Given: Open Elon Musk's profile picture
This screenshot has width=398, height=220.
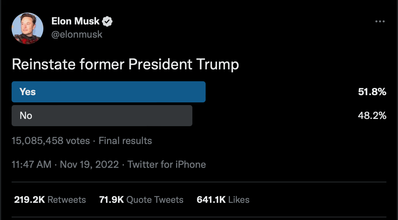Looking at the screenshot, I should tap(27, 29).
